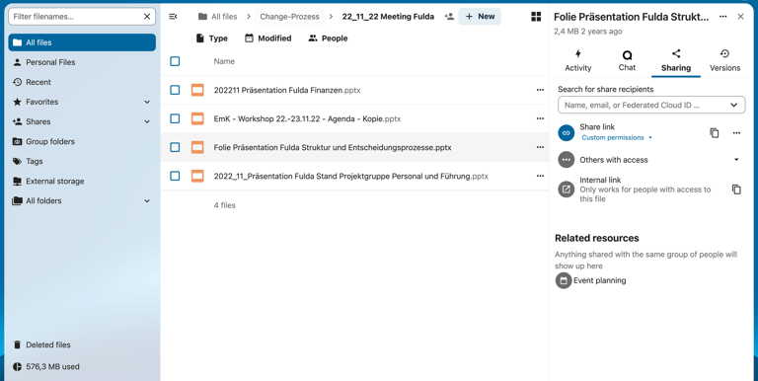This screenshot has width=758, height=381.
Task: Tick checkbox for 202211 Präsentation Fulda Finanzen
Action: 175,90
